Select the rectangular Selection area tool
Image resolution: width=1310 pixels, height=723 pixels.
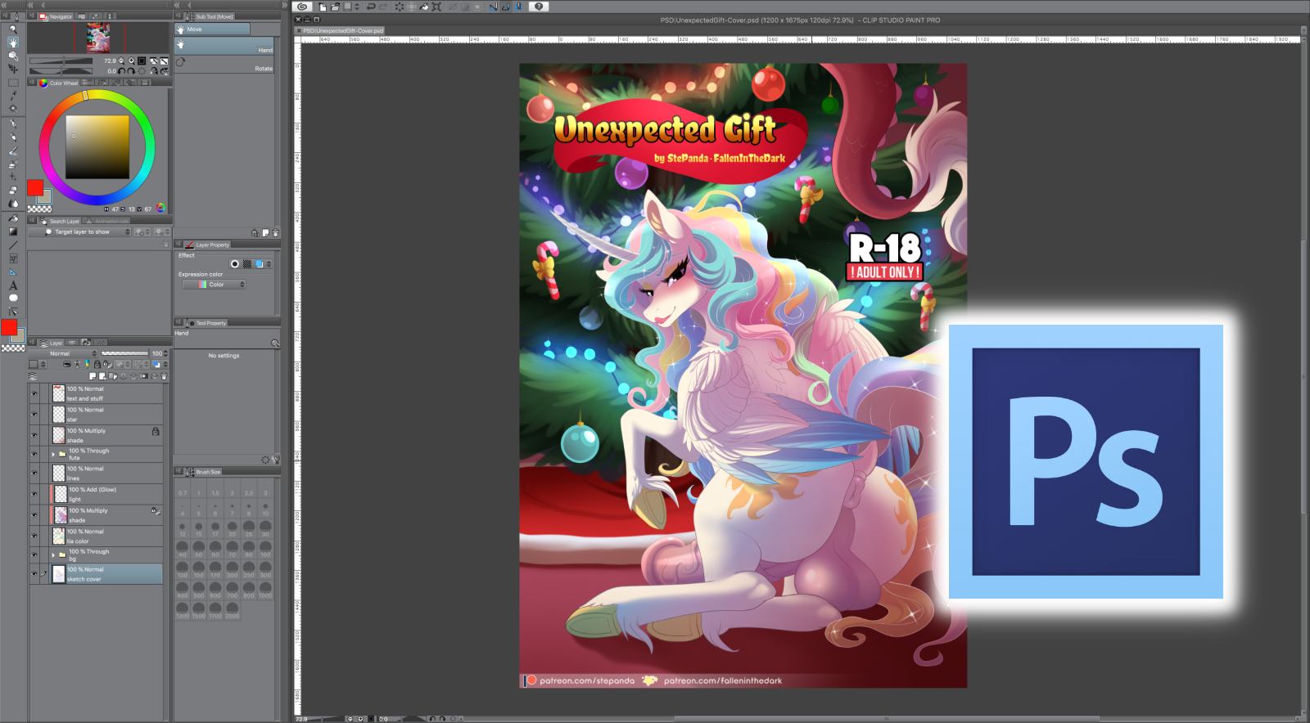click(x=13, y=83)
